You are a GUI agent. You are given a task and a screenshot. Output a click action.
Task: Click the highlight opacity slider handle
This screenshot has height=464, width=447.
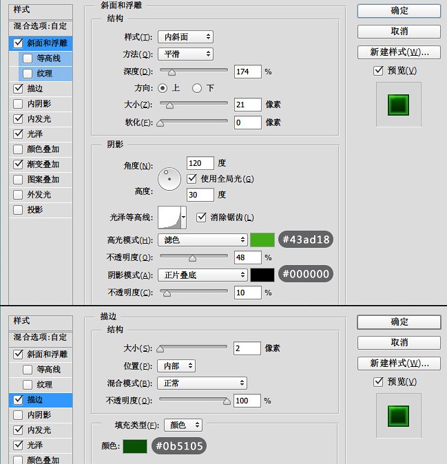[x=192, y=258]
